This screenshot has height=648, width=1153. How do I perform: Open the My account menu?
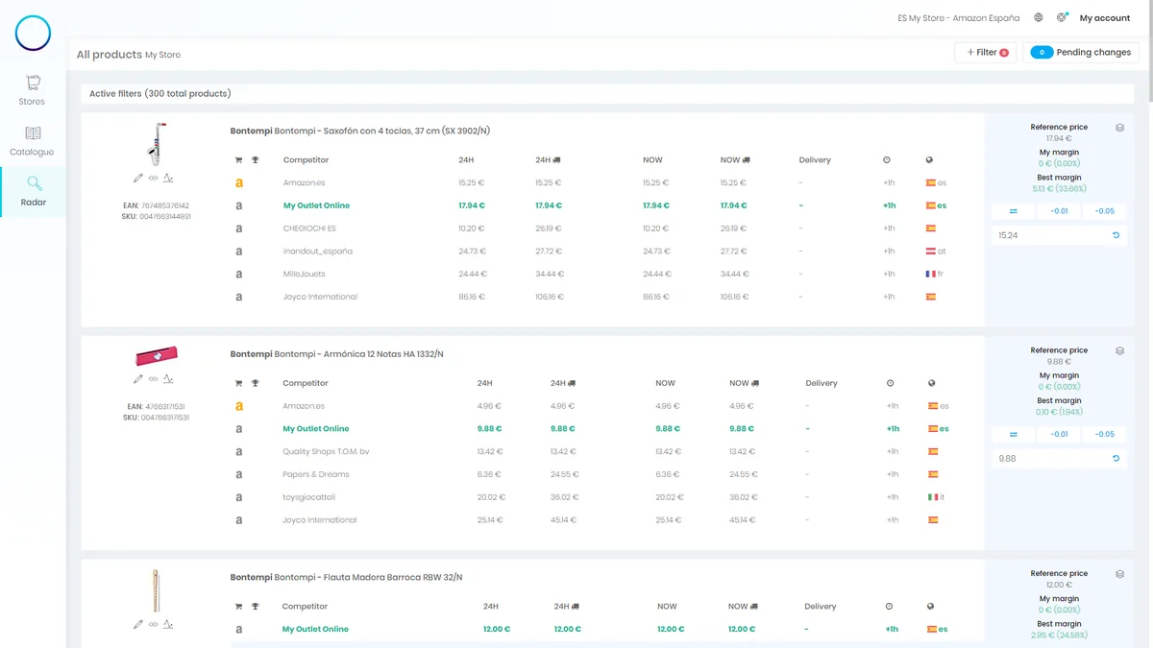pyautogui.click(x=1105, y=18)
